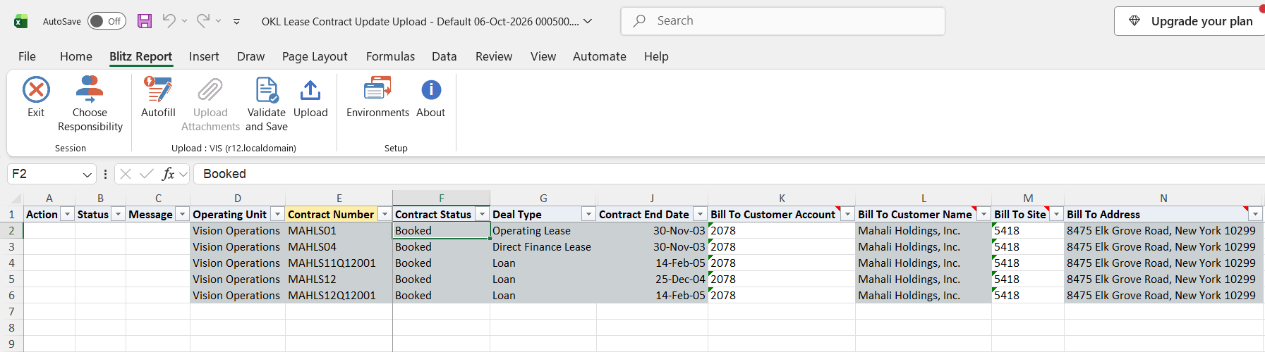Screen dimensions: 1265x352
Task: Open the Message column filter
Action: pyautogui.click(x=183, y=214)
